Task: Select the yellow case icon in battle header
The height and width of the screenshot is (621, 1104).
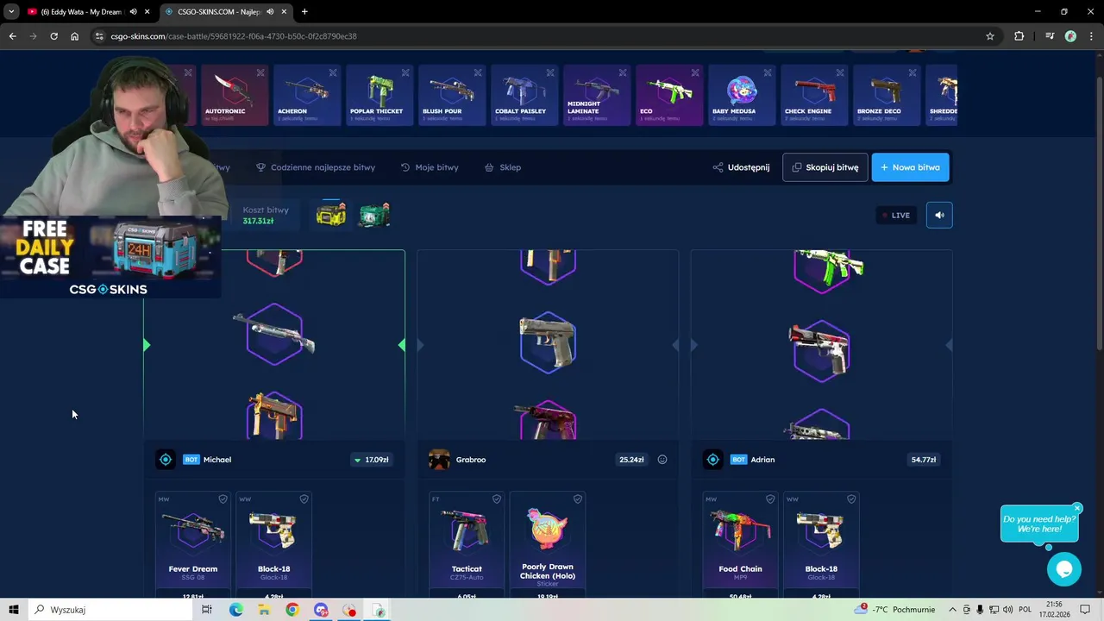Action: coord(331,215)
